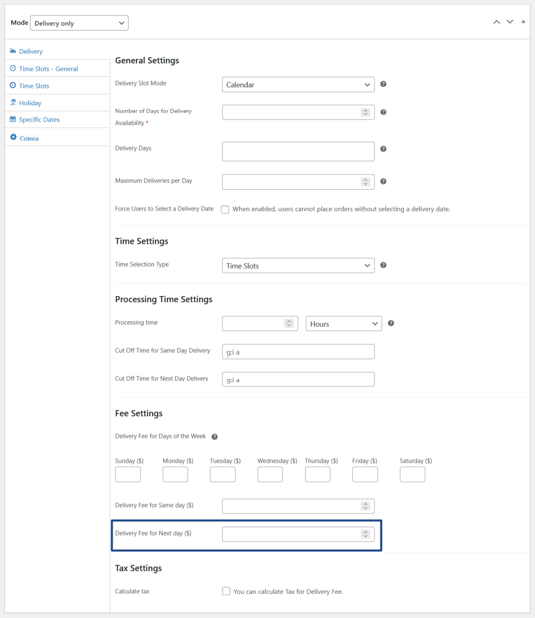Screen dimensions: 535x618
Task: Open the Delivery Slot Mode dropdown
Action: 298,85
